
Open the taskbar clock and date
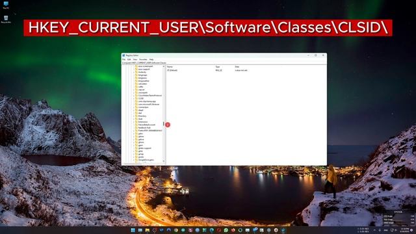pos(405,230)
